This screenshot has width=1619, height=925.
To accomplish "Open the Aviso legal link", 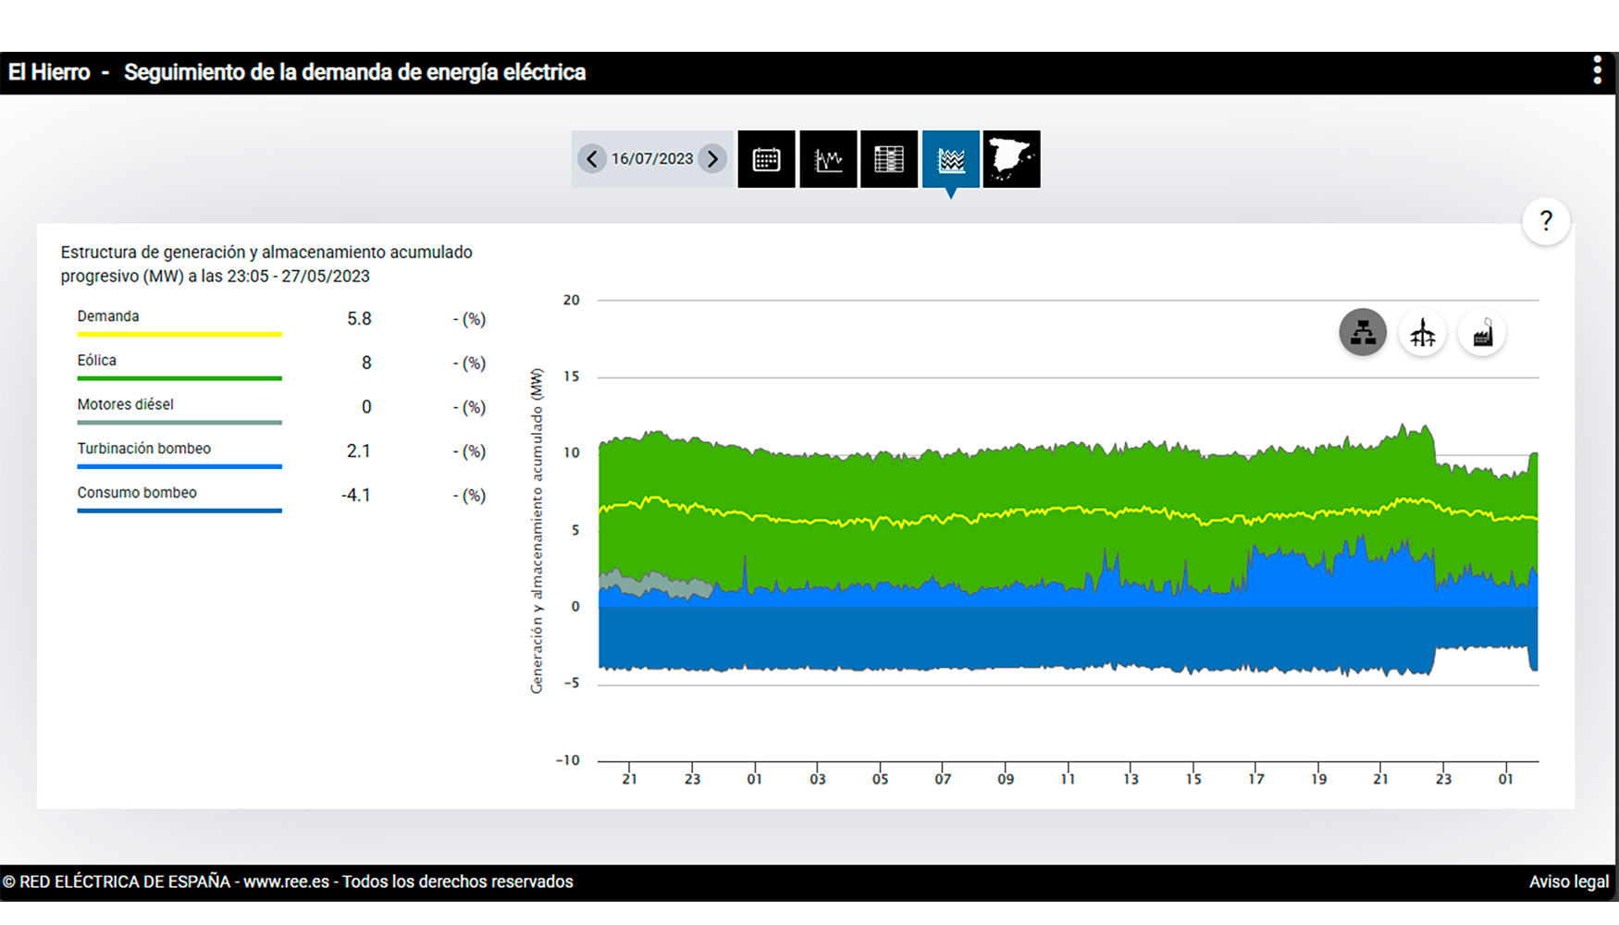I will coord(1568,882).
